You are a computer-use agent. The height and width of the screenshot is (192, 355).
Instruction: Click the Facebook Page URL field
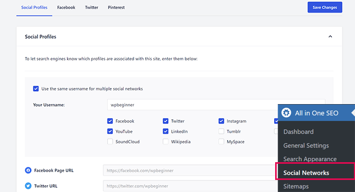190,170
